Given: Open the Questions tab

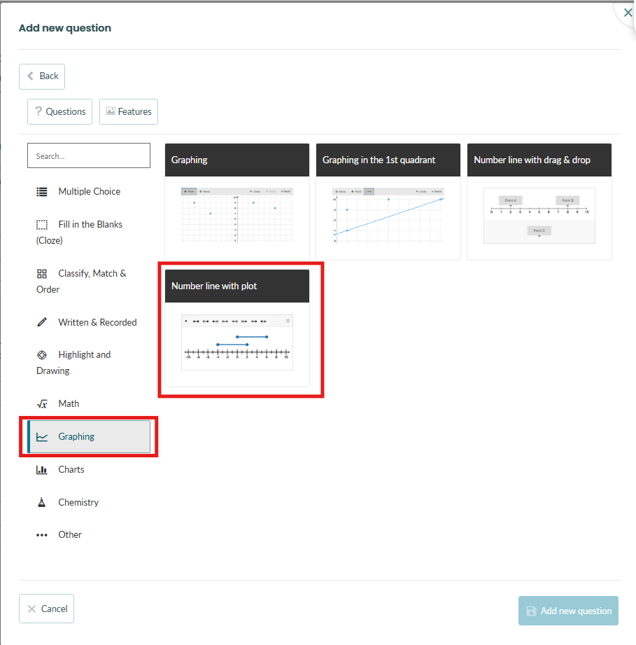Looking at the screenshot, I should coord(59,111).
